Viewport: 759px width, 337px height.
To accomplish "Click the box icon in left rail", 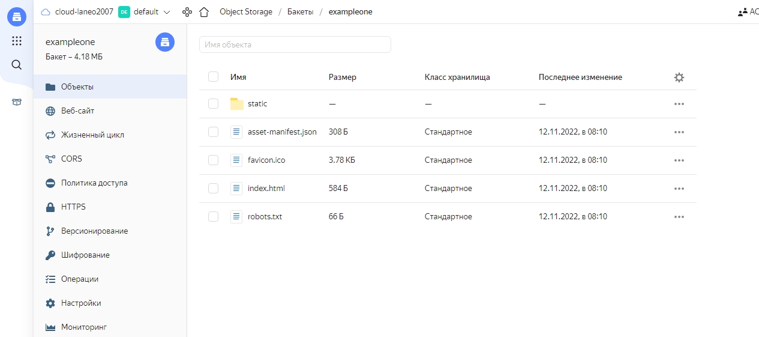I will tap(17, 102).
